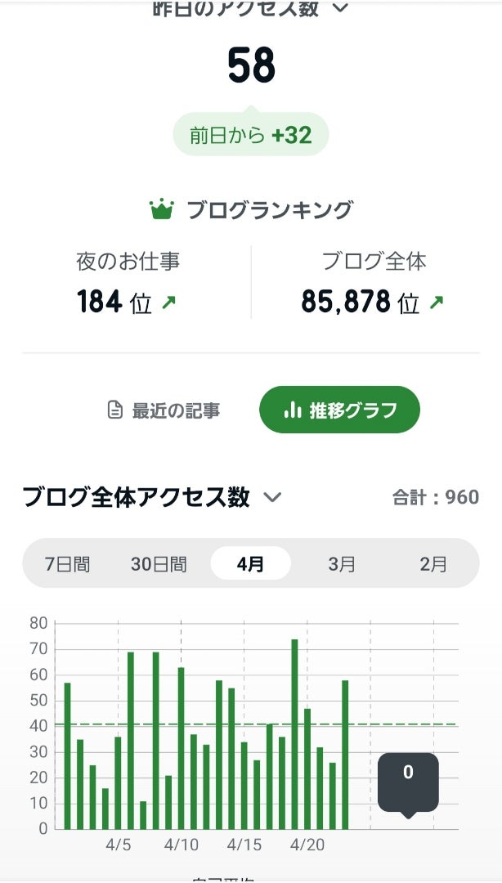Switch the graph to 3月
502x883 pixels.
342,563
